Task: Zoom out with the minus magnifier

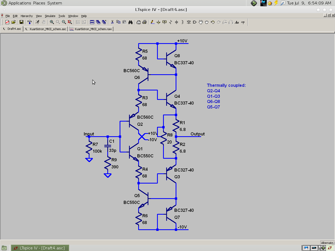Action: tap(64, 22)
